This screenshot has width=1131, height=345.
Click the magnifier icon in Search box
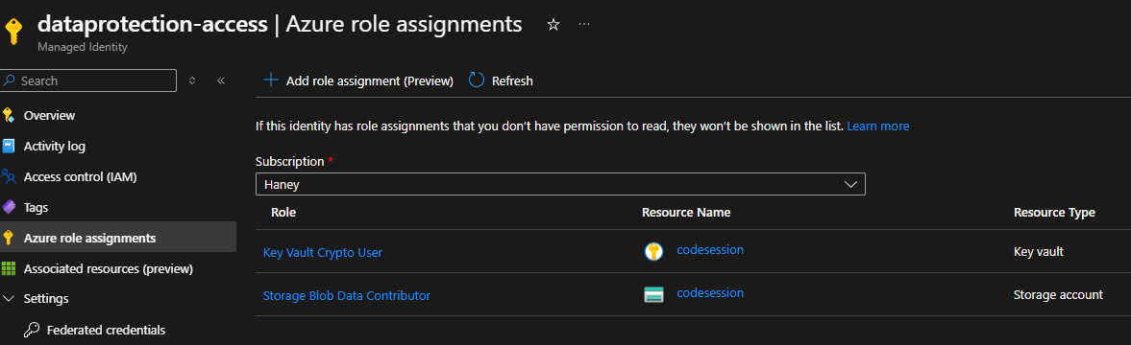10,80
